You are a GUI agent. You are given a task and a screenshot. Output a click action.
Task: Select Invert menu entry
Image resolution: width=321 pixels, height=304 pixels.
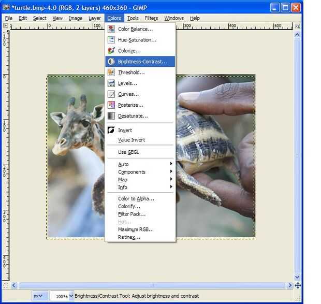pos(140,130)
